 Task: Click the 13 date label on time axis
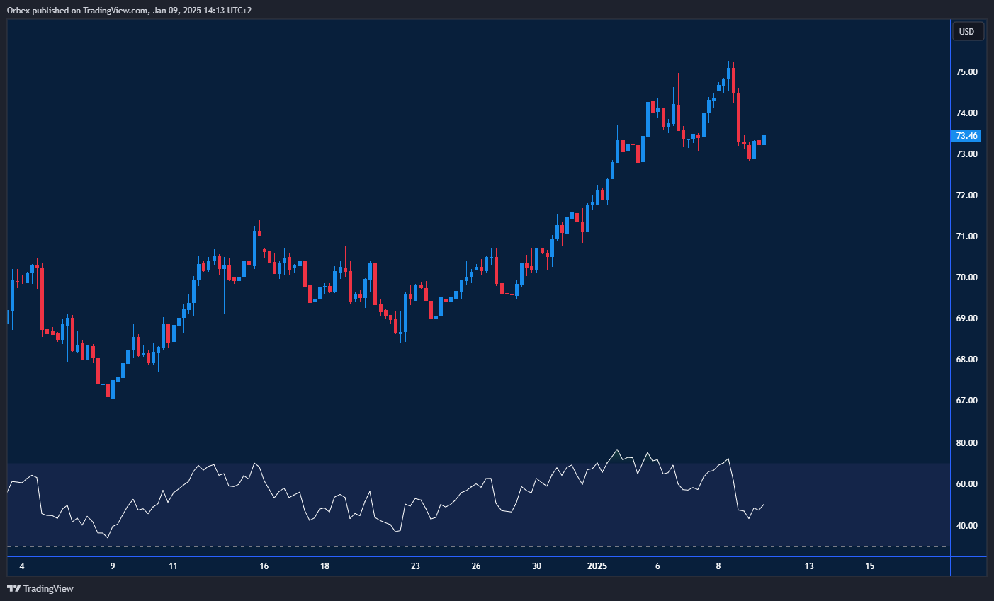(x=809, y=566)
